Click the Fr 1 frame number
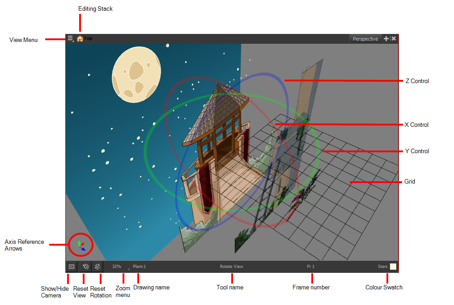The height and width of the screenshot is (305, 454). tap(310, 267)
